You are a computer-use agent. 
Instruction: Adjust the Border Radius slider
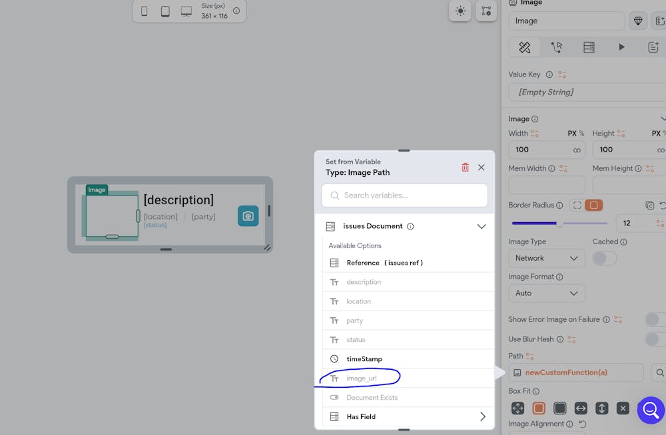[559, 223]
